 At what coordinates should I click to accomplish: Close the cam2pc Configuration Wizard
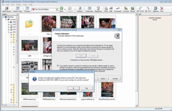119,30
